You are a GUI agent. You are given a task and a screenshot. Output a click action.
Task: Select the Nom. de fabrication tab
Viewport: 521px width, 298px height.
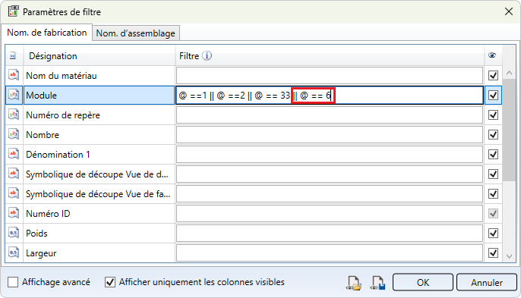tap(47, 33)
